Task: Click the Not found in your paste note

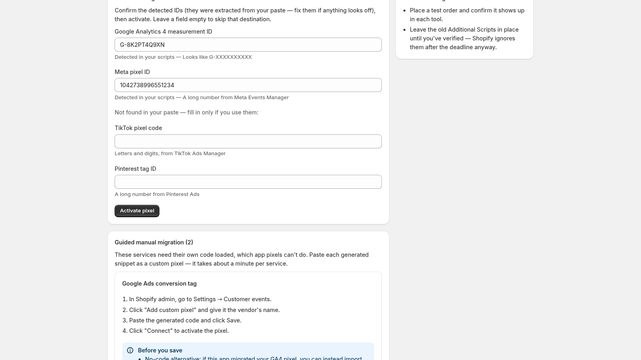Action: (186, 112)
